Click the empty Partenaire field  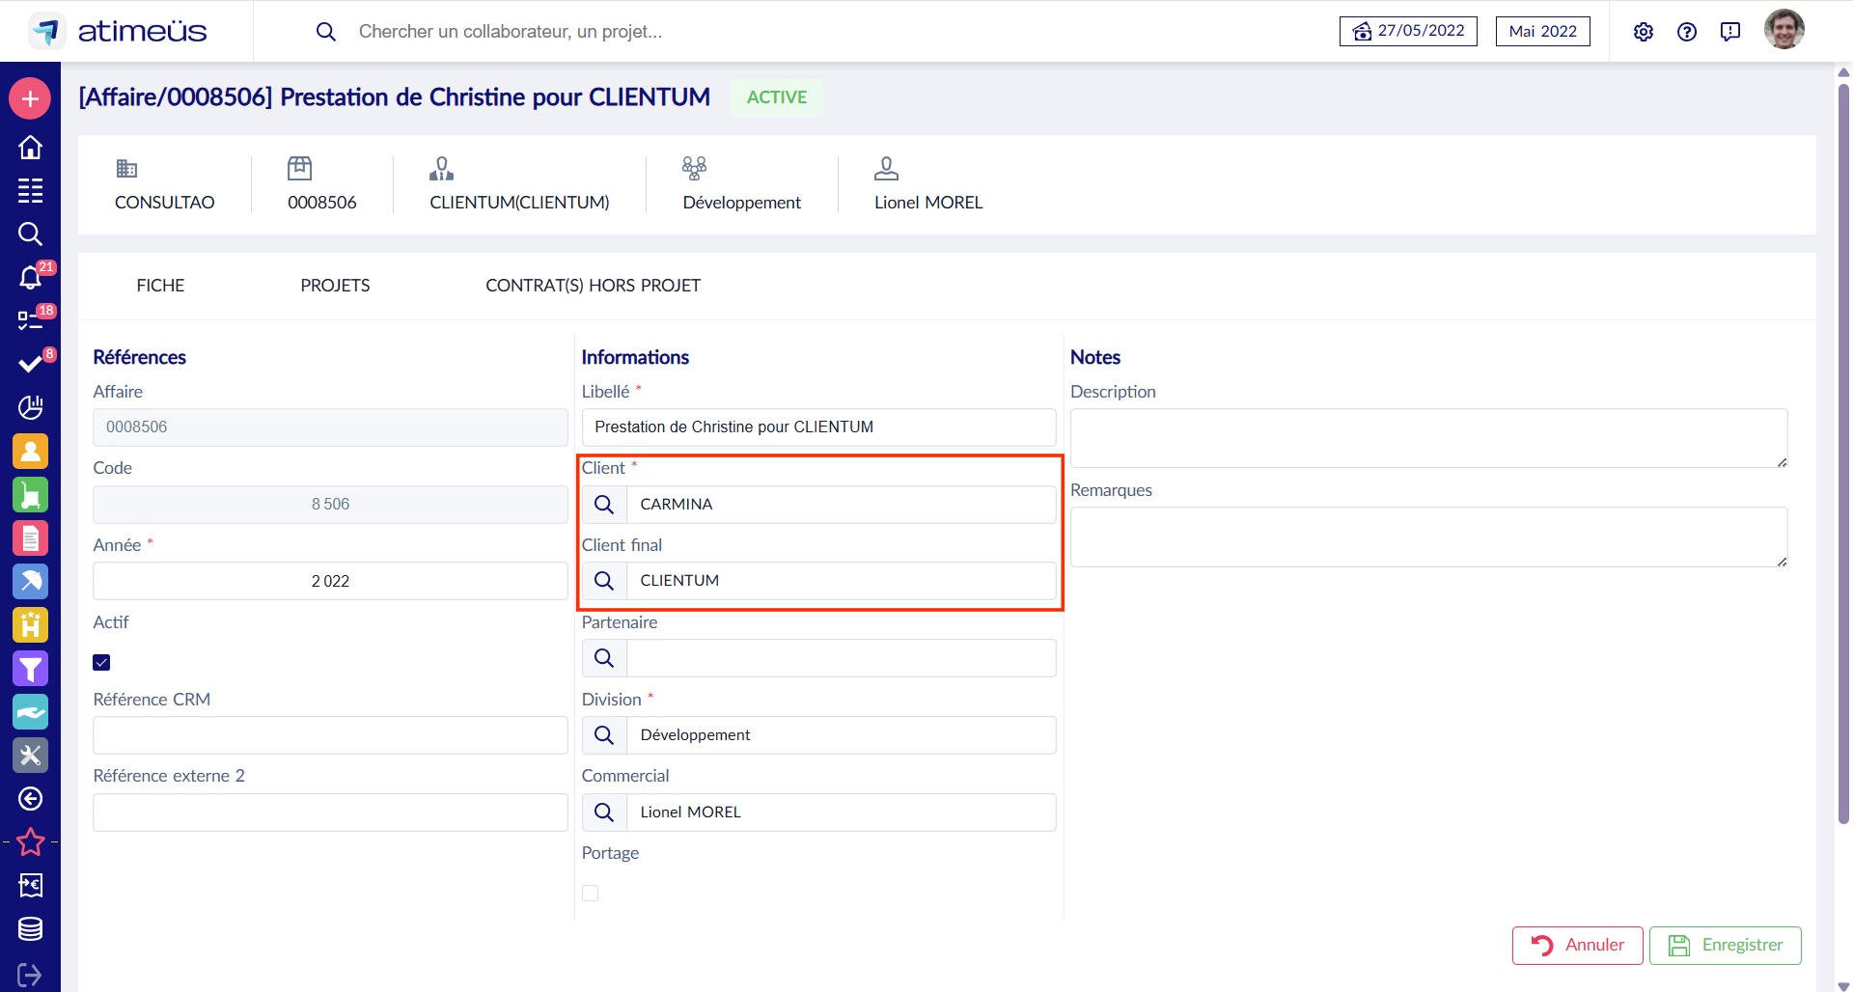point(841,658)
